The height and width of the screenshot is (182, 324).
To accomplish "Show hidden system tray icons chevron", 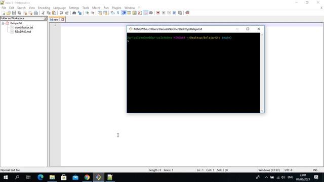I will [x=266, y=177].
